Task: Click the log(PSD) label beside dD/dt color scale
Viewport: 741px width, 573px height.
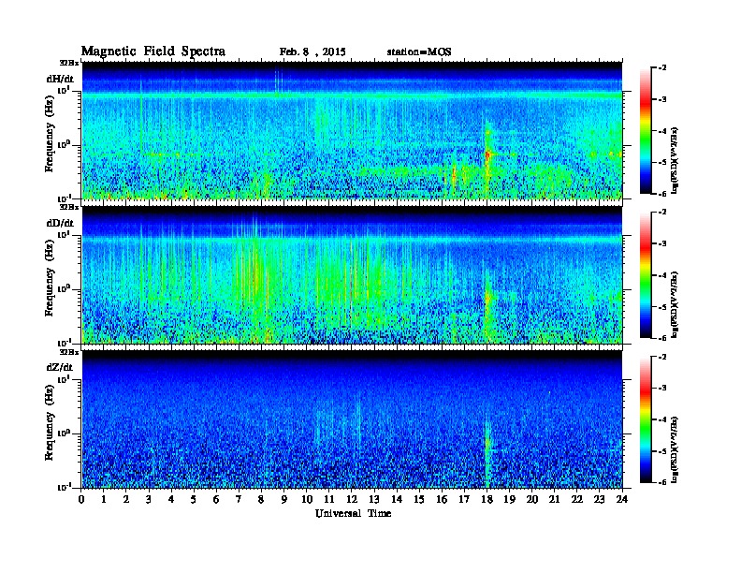Action: point(676,305)
